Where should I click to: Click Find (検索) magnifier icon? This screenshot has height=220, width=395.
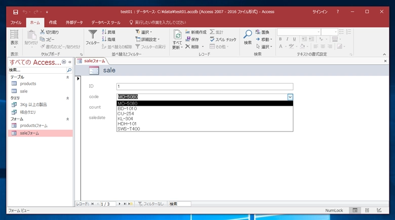248,34
